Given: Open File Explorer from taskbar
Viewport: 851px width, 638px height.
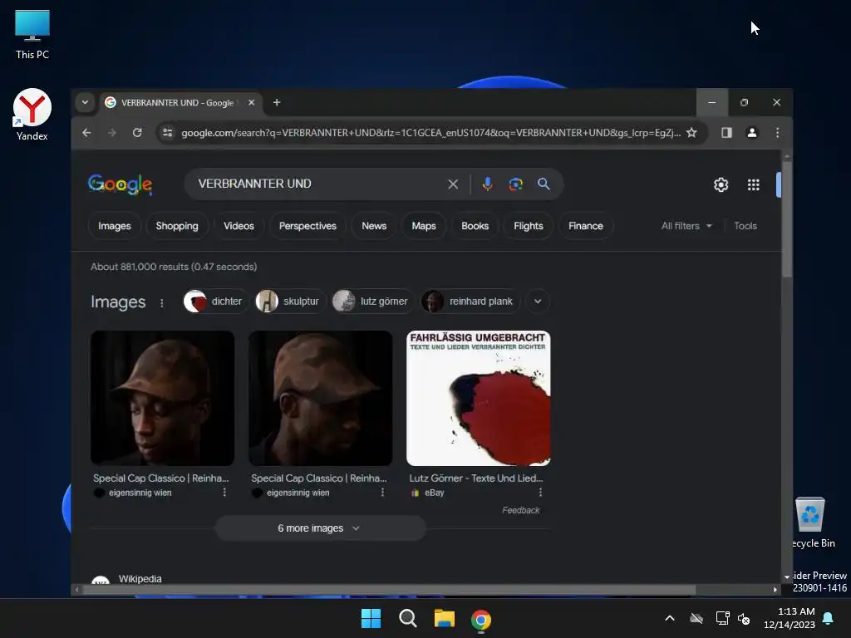Looking at the screenshot, I should coord(445,618).
